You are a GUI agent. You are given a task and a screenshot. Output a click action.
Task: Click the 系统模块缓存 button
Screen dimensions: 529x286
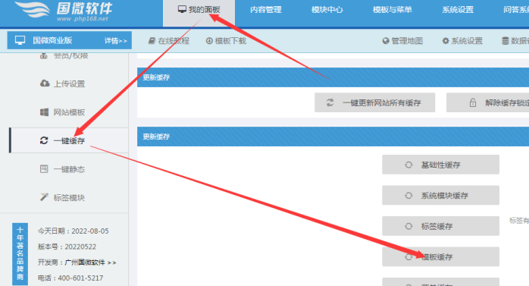tap(440, 195)
